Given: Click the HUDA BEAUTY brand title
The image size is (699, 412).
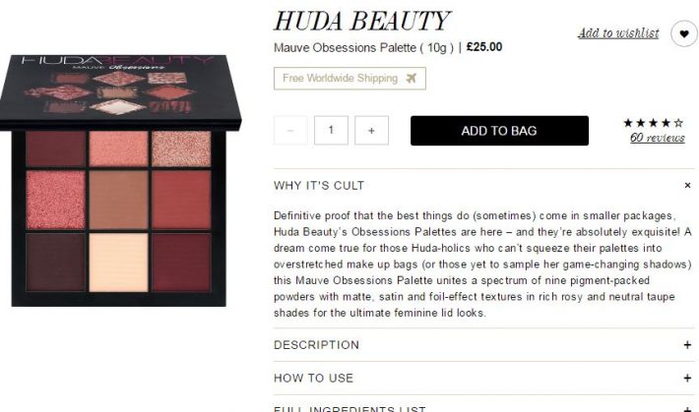Looking at the screenshot, I should [x=362, y=21].
